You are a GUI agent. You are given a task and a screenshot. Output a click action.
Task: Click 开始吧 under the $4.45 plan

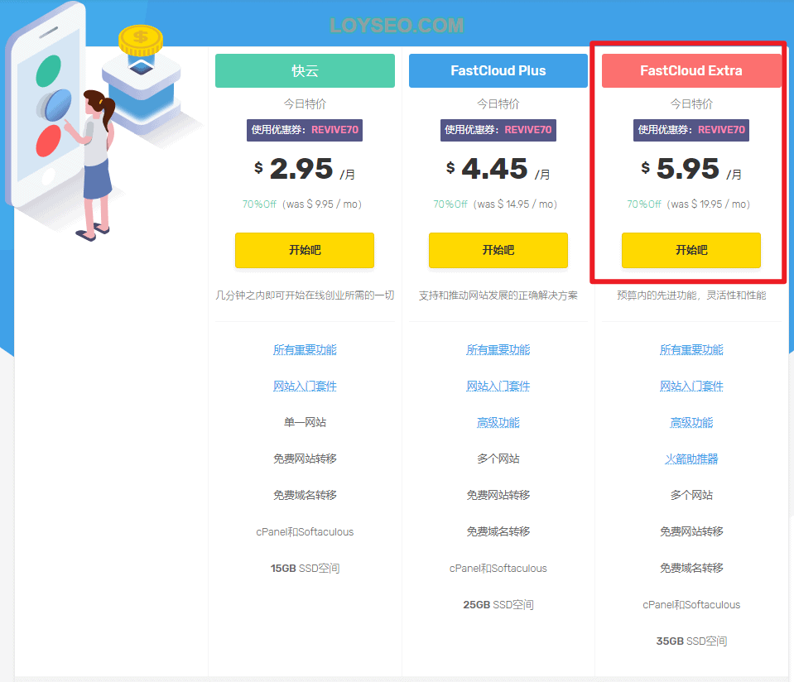tap(498, 250)
